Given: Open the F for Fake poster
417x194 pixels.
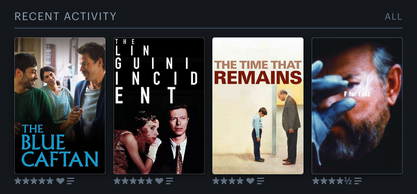Looking at the screenshot, I should 357,106.
